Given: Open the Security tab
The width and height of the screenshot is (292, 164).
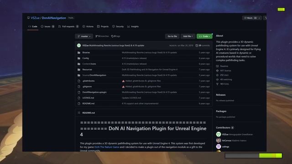Looking at the screenshot, I should click(118, 26).
